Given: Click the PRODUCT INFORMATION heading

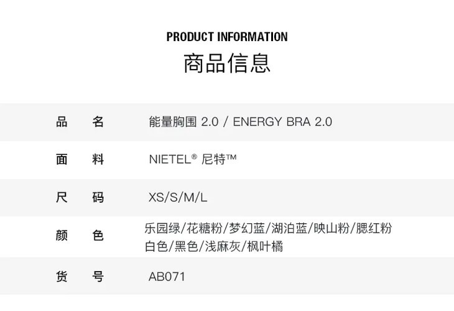Looking at the screenshot, I should point(227,37).
